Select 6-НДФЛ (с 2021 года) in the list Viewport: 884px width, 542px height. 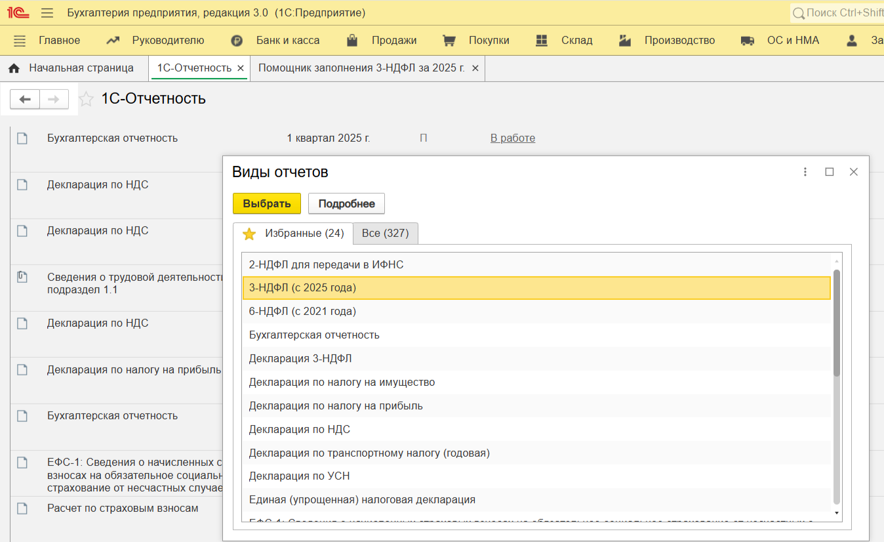point(302,311)
